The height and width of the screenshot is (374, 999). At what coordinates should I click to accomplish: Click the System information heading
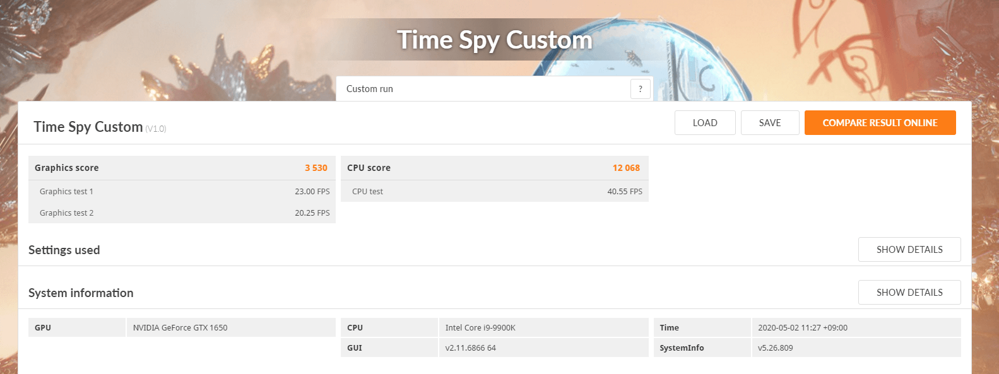pyautogui.click(x=81, y=293)
